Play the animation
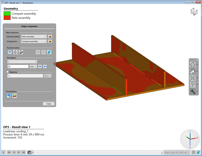Image resolution: width=202 pixels, height=156 pixels. 4,152
